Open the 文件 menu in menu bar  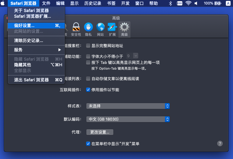click(x=46, y=3)
